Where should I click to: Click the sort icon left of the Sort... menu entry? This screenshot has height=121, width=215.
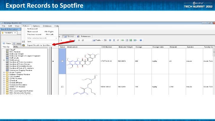coord(23,42)
